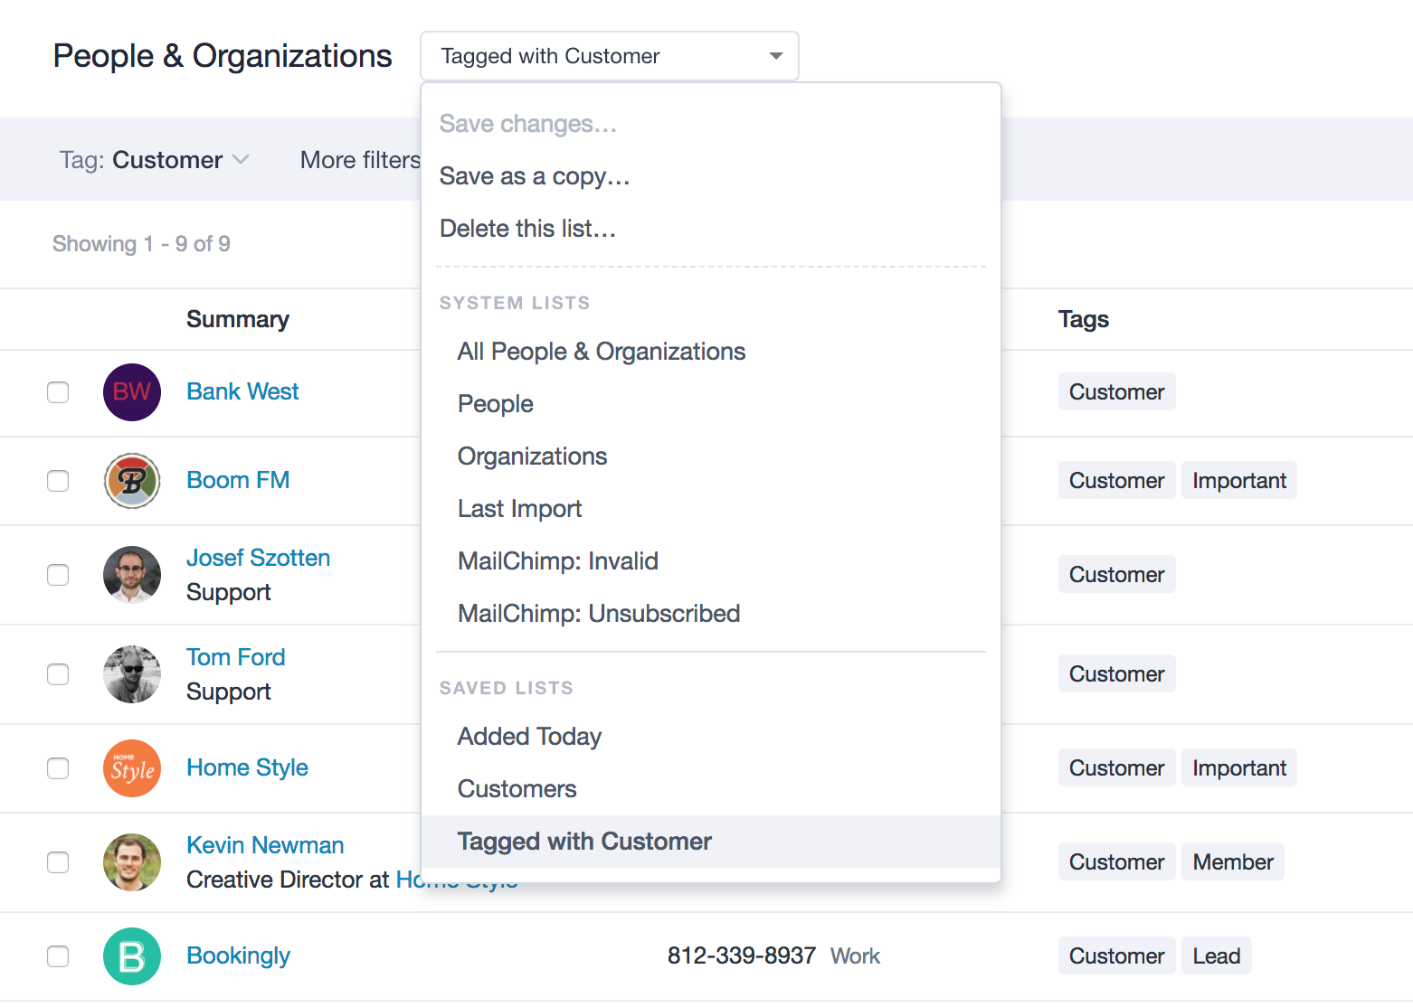
Task: Check the box next to Bookingly
Action: coord(58,956)
